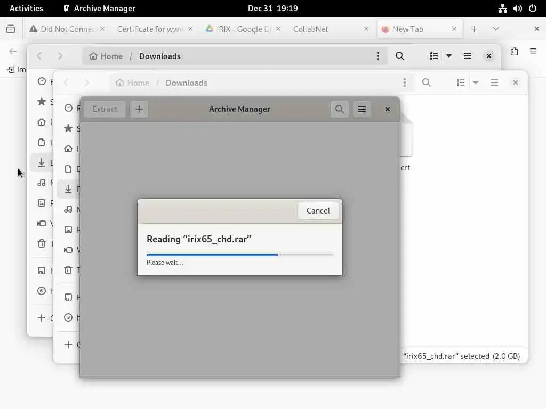This screenshot has width=546, height=409.
Task: Click the "irix65_chd.rar" selected status text
Action: 461,356
